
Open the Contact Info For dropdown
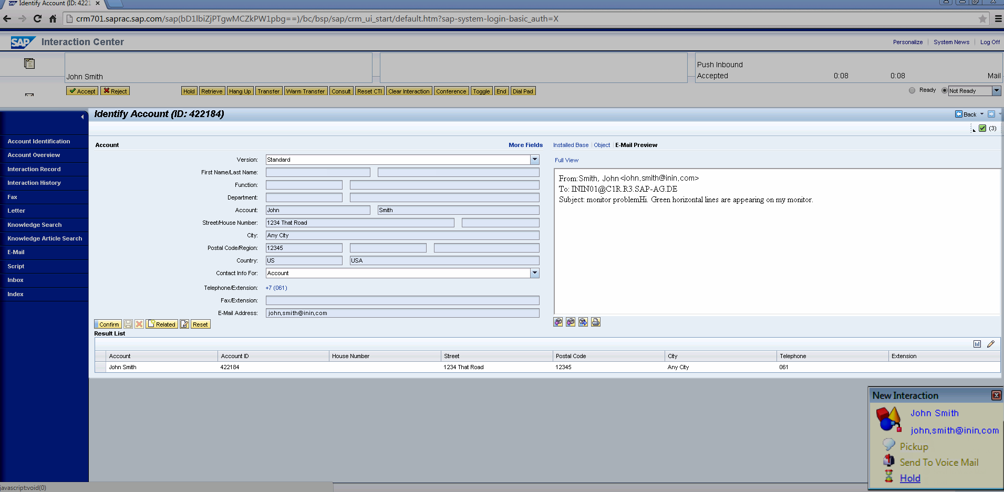[534, 273]
